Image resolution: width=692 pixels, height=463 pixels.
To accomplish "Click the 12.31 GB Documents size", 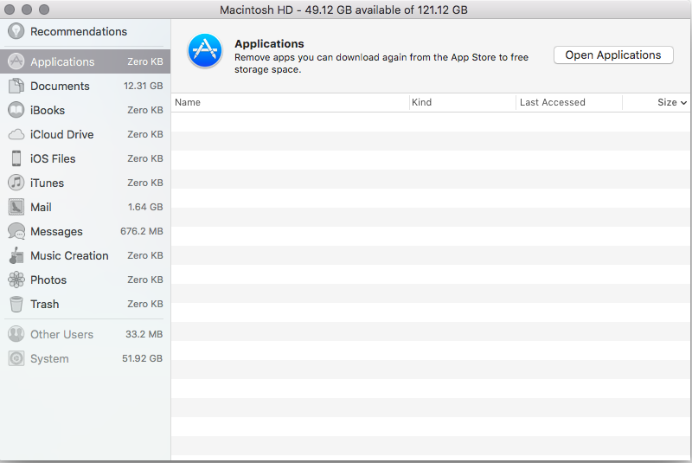I will (x=143, y=86).
